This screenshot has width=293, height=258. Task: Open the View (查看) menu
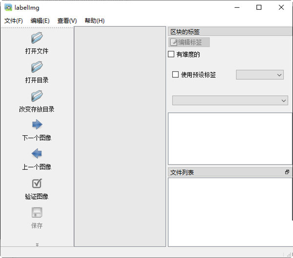tap(67, 21)
